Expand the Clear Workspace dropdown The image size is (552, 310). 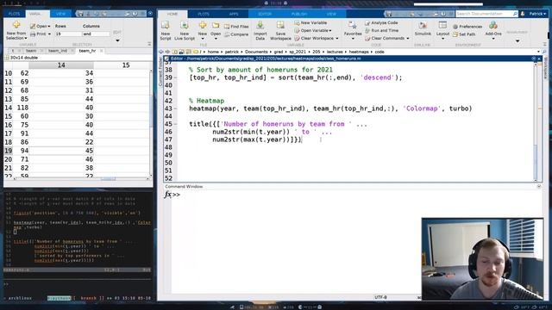click(x=337, y=38)
